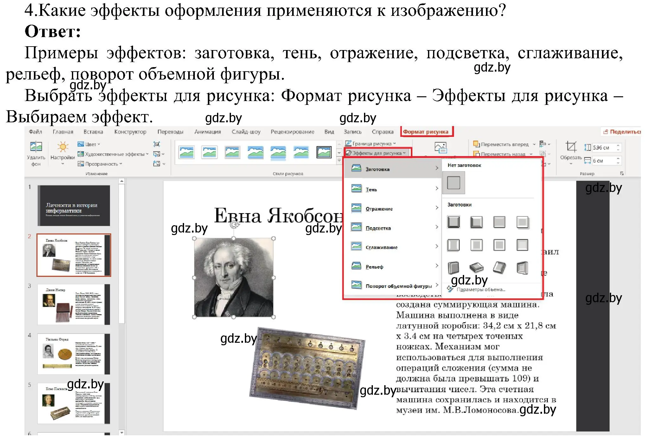Open the Файл tab
Screen dimensions: 645x440
(x=35, y=131)
